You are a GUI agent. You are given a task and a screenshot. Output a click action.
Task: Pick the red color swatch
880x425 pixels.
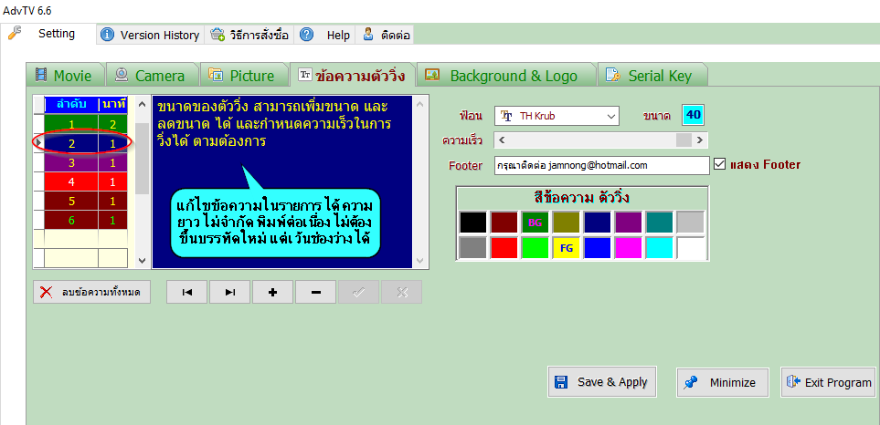pyautogui.click(x=504, y=248)
